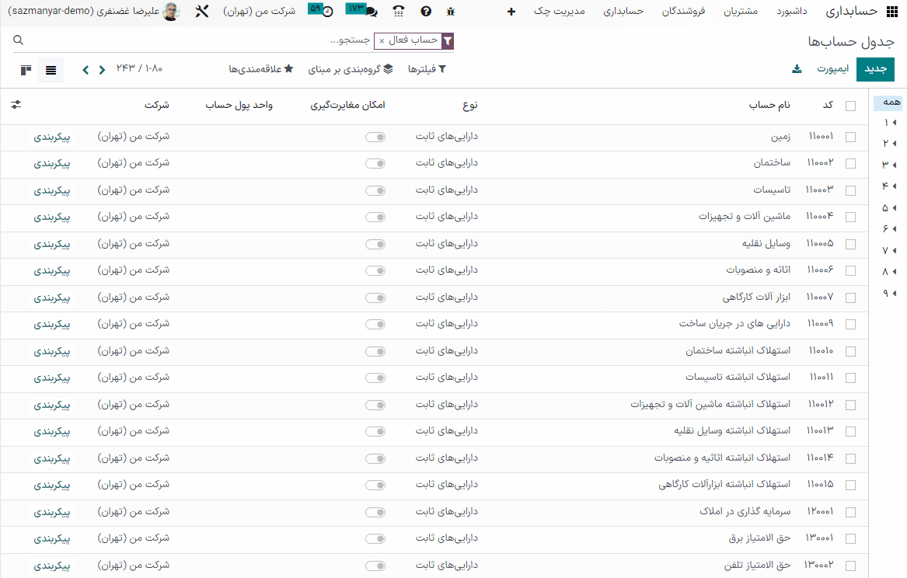907x578 pixels.
Task: Click the debug bug icon
Action: [x=451, y=11]
